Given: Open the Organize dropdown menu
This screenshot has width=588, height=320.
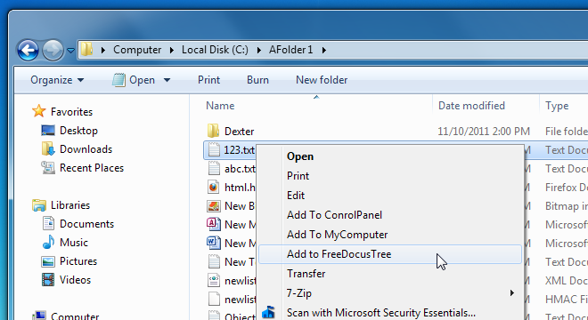Looking at the screenshot, I should pyautogui.click(x=57, y=80).
